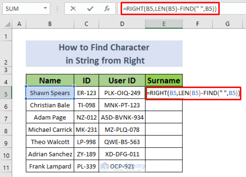
Task: Select cell 'Christian Bale'
Action: [x=50, y=105]
